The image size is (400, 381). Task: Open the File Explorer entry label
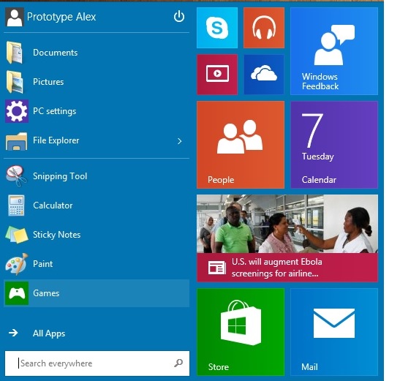[56, 140]
